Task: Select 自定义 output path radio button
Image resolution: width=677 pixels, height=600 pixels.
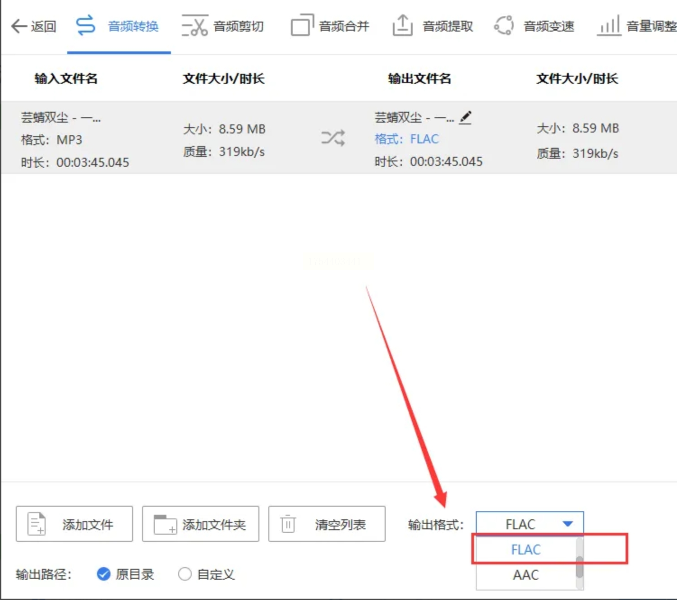Action: pos(185,574)
